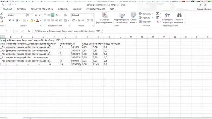Select the Format Painter brush

point(2,21)
